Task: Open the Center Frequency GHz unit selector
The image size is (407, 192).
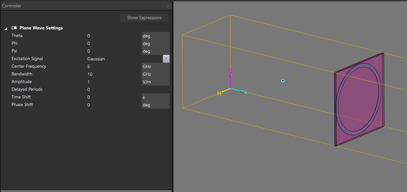Action: click(155, 66)
